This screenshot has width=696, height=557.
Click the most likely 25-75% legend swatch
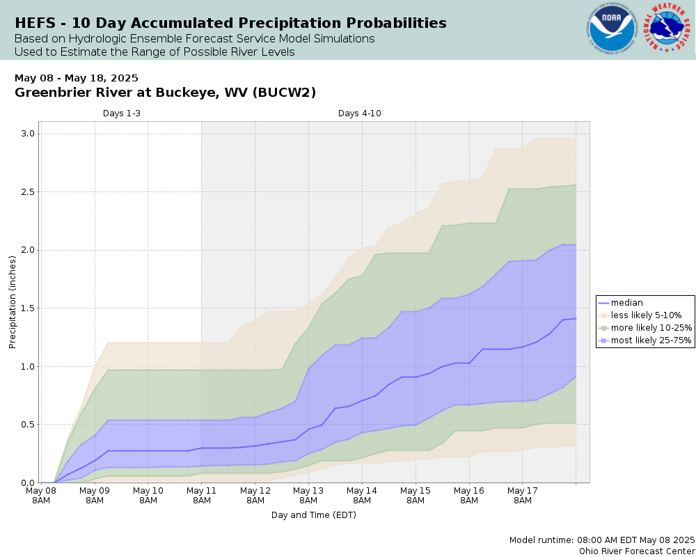(603, 340)
